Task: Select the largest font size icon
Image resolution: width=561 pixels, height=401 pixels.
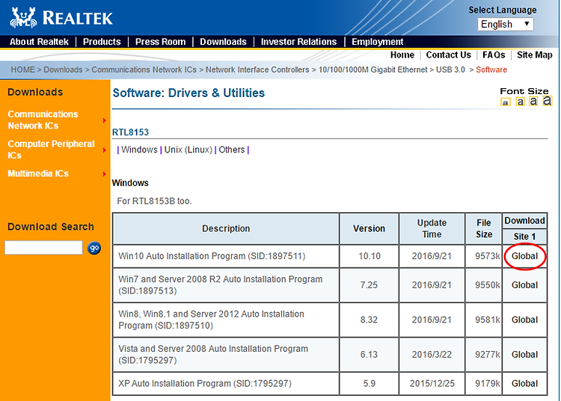Action: point(547,101)
